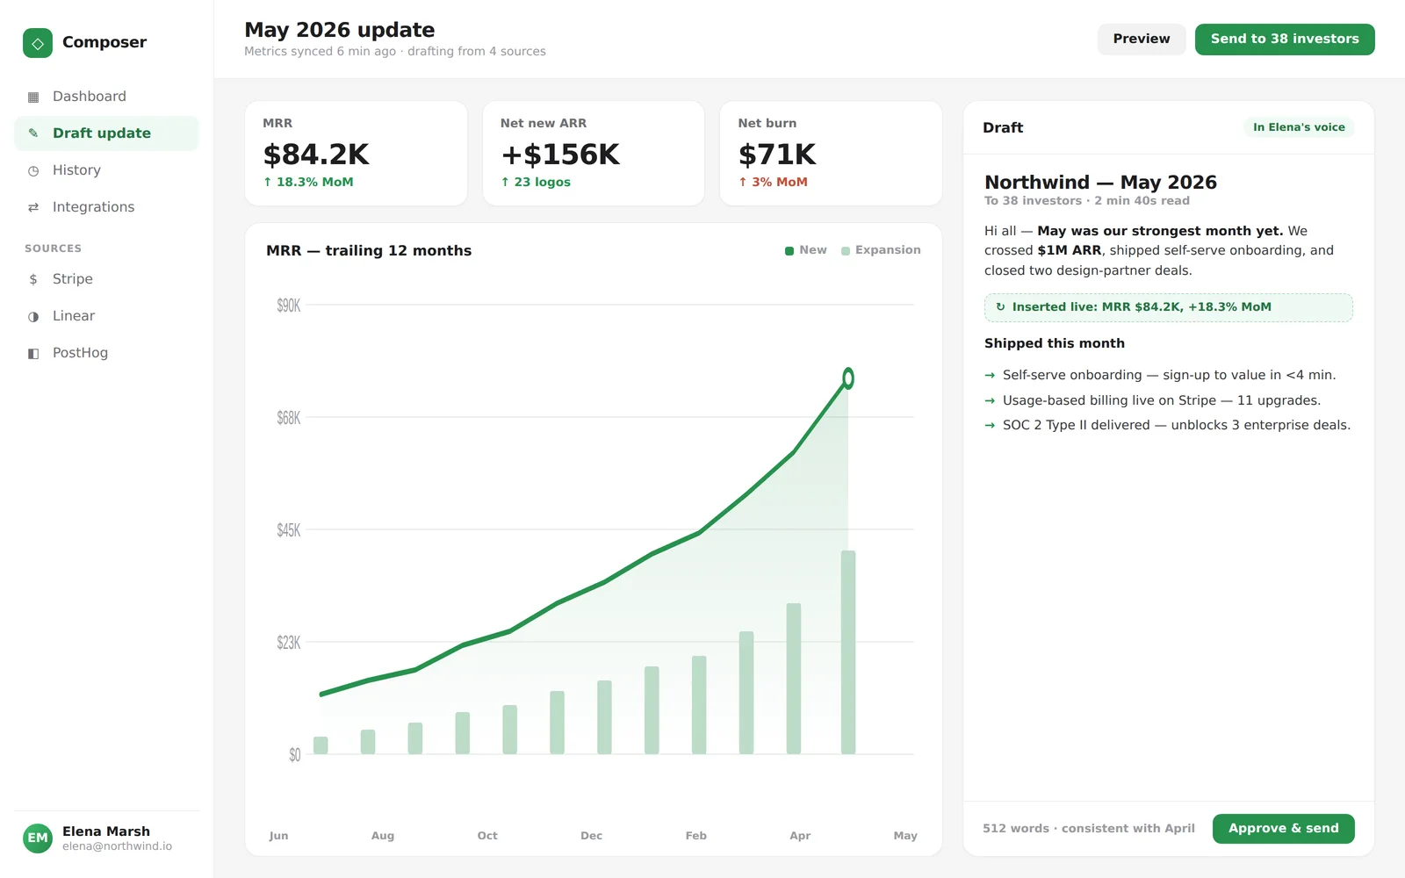
Task: Click the Northwind — May 2026 draft title
Action: tap(1100, 183)
